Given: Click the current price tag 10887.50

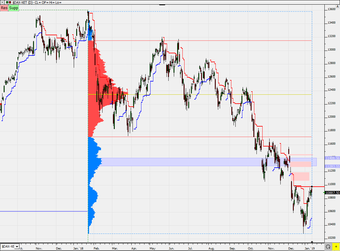Looking at the screenshot, I should [x=333, y=193].
